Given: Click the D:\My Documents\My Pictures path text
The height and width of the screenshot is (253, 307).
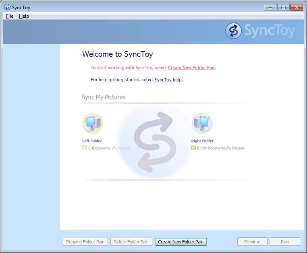Looking at the screenshot, I should click(221, 148).
